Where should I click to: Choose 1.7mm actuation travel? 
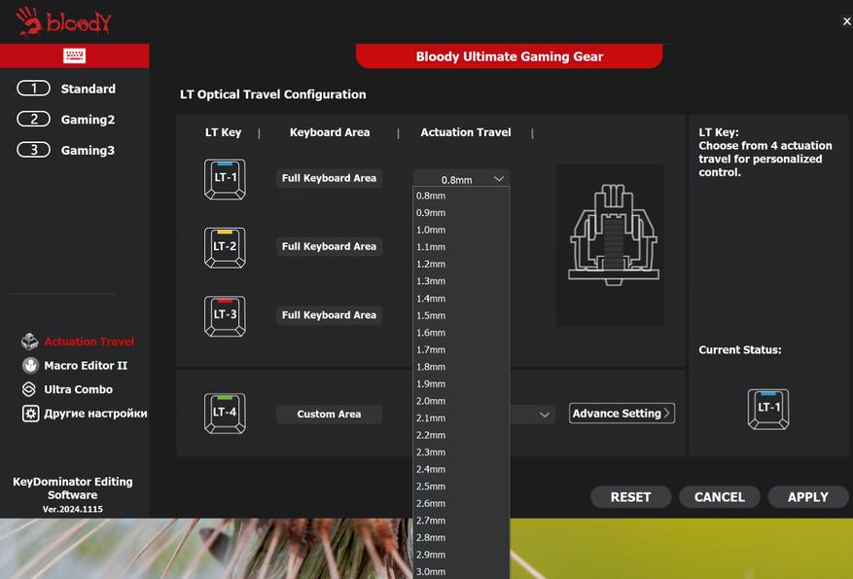pyautogui.click(x=461, y=350)
